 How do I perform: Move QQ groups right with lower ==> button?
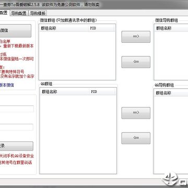pos(136,113)
